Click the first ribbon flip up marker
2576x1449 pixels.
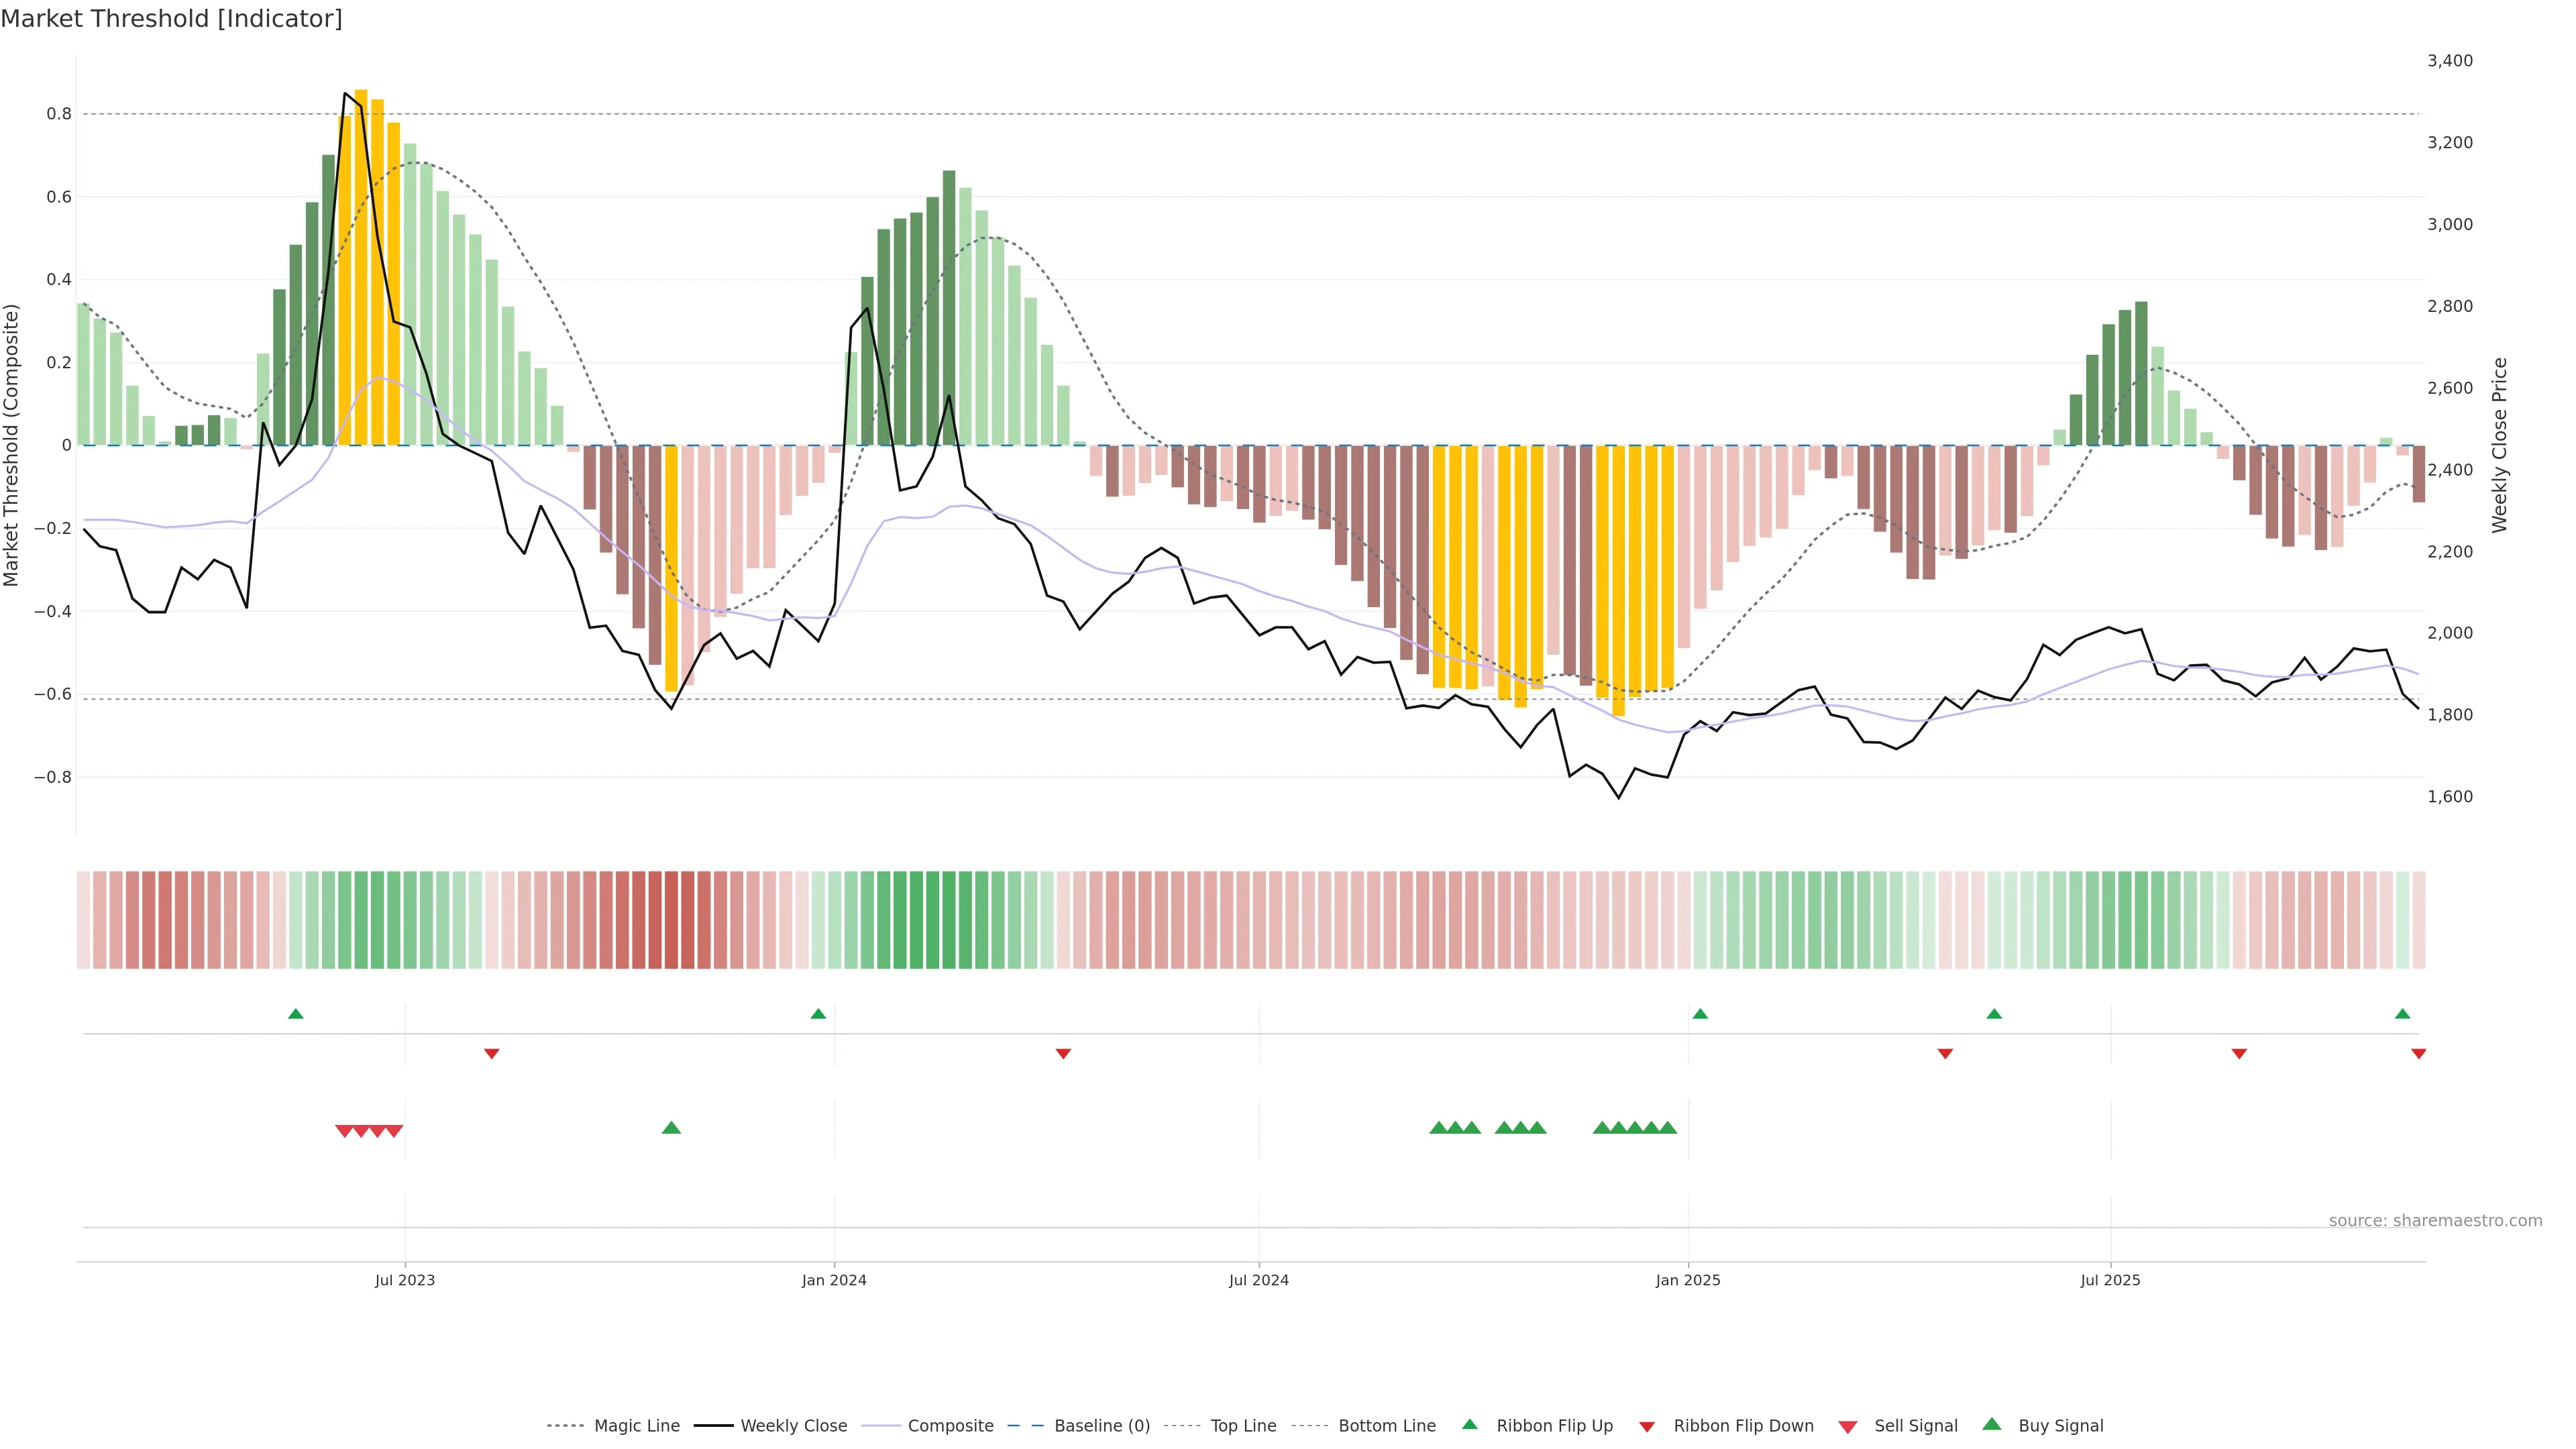[x=295, y=1014]
